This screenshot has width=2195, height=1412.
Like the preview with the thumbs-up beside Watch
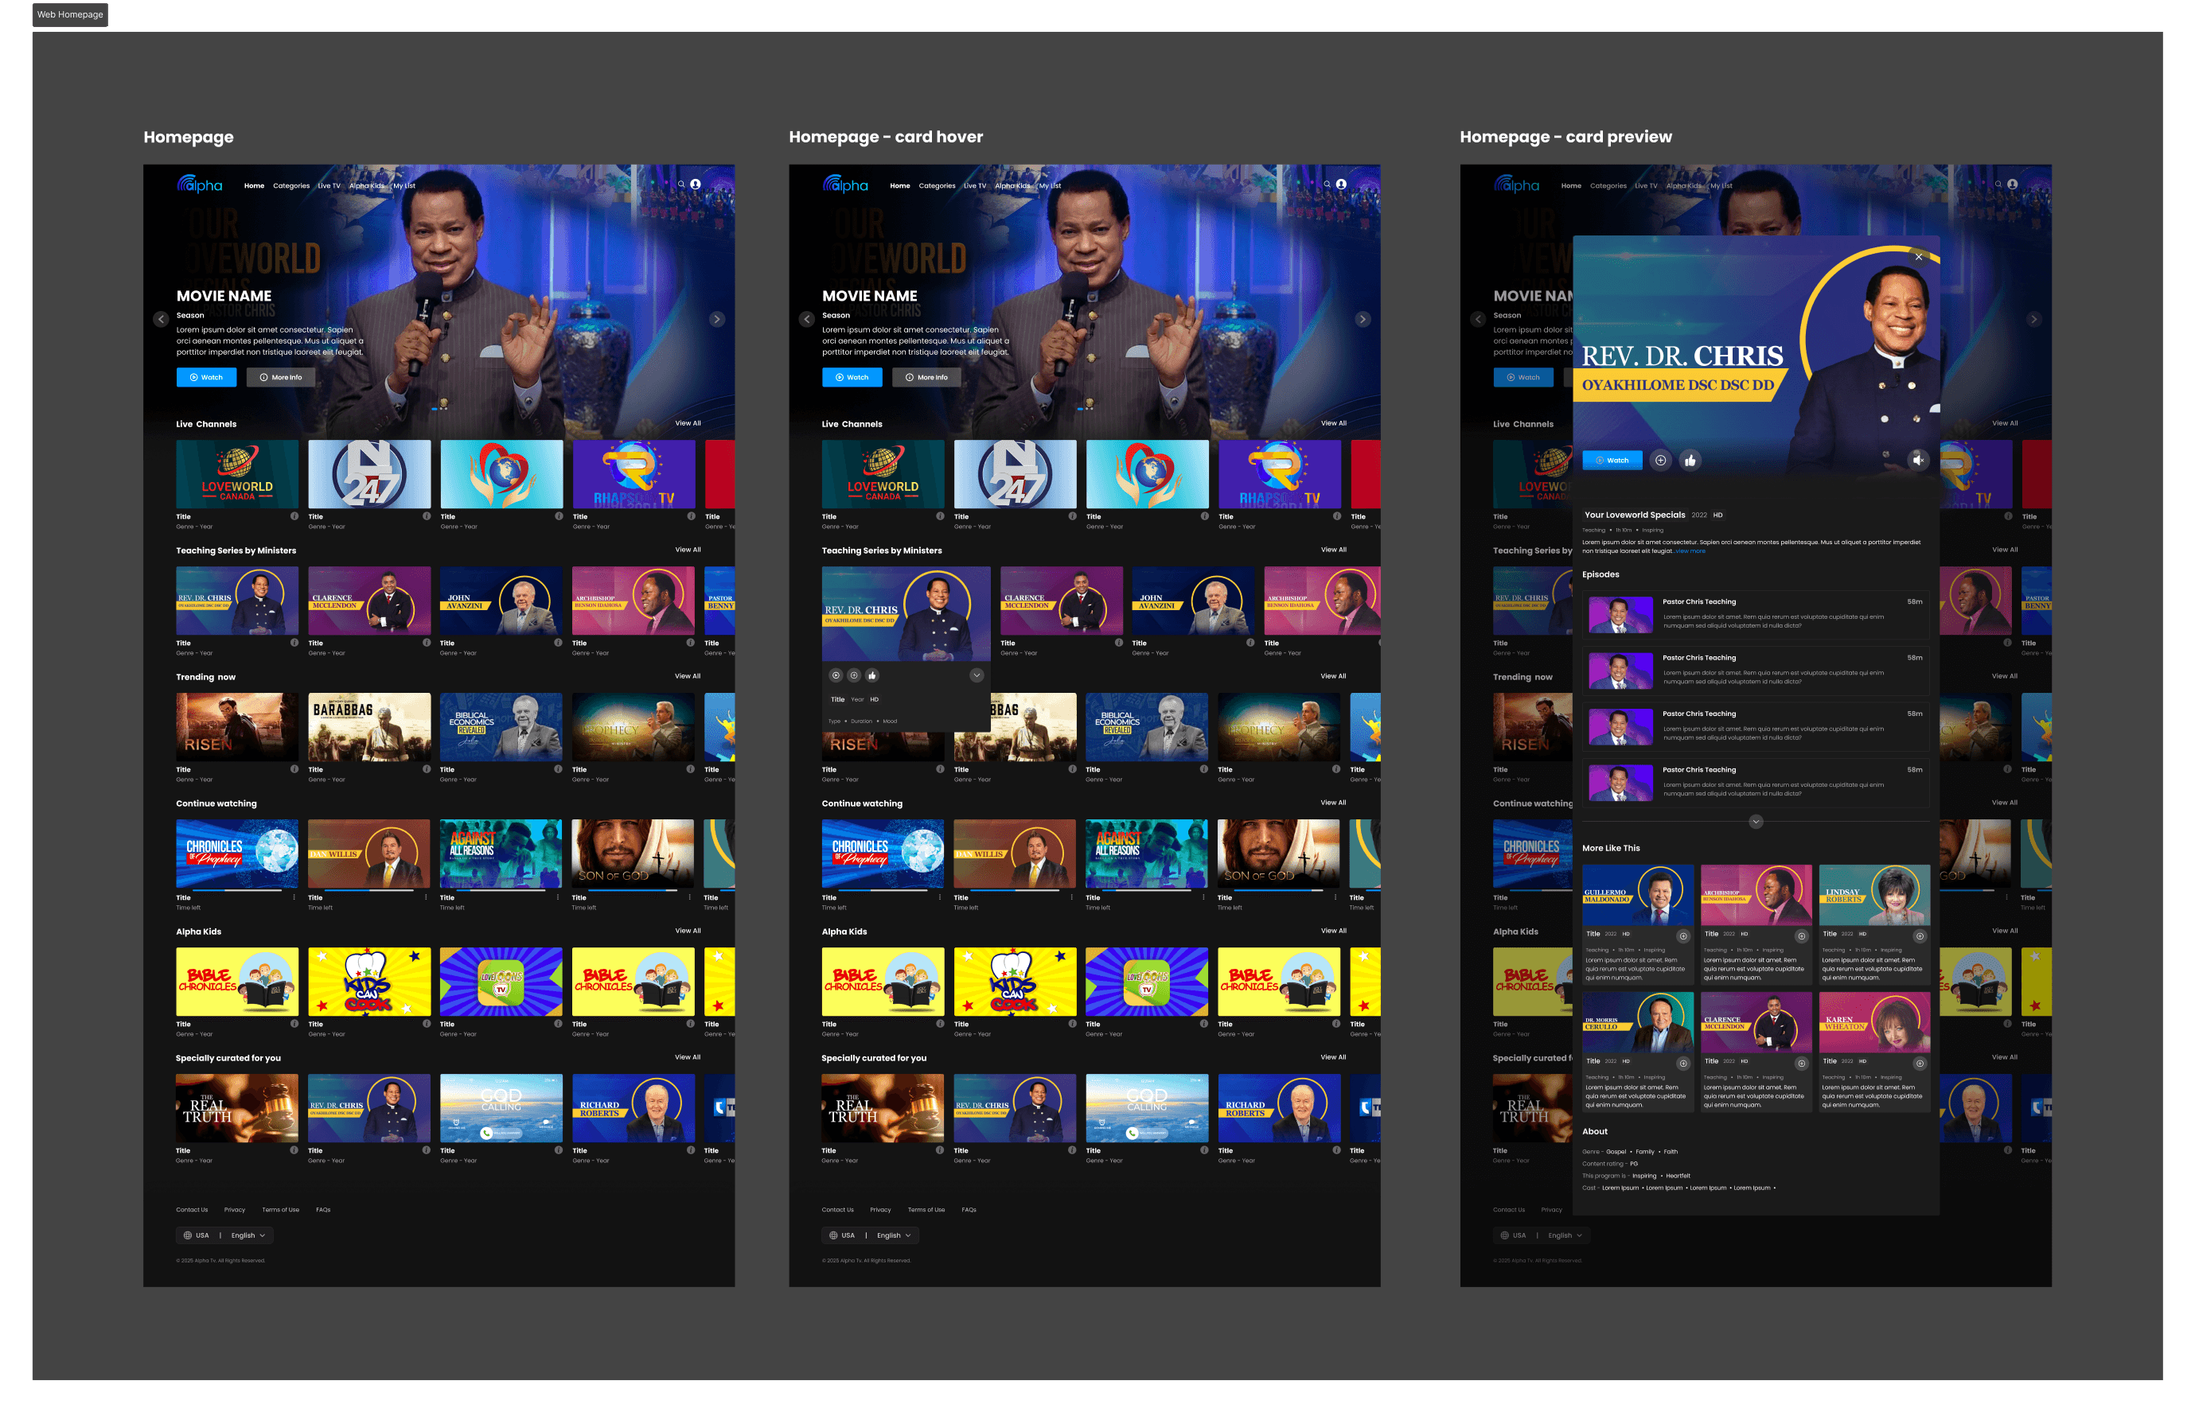1690,461
